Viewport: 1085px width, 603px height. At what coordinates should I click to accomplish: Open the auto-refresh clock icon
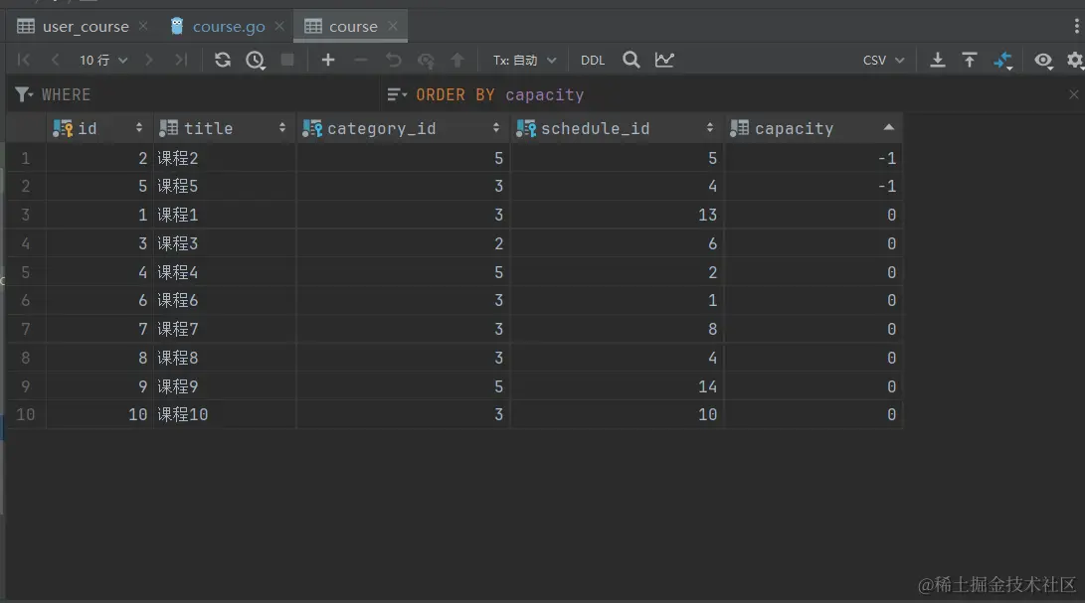[x=256, y=61]
